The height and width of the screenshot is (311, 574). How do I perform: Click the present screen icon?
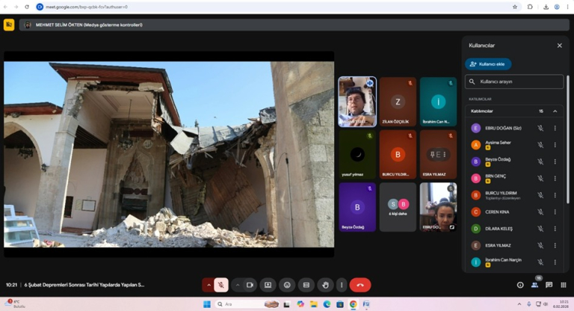point(268,285)
